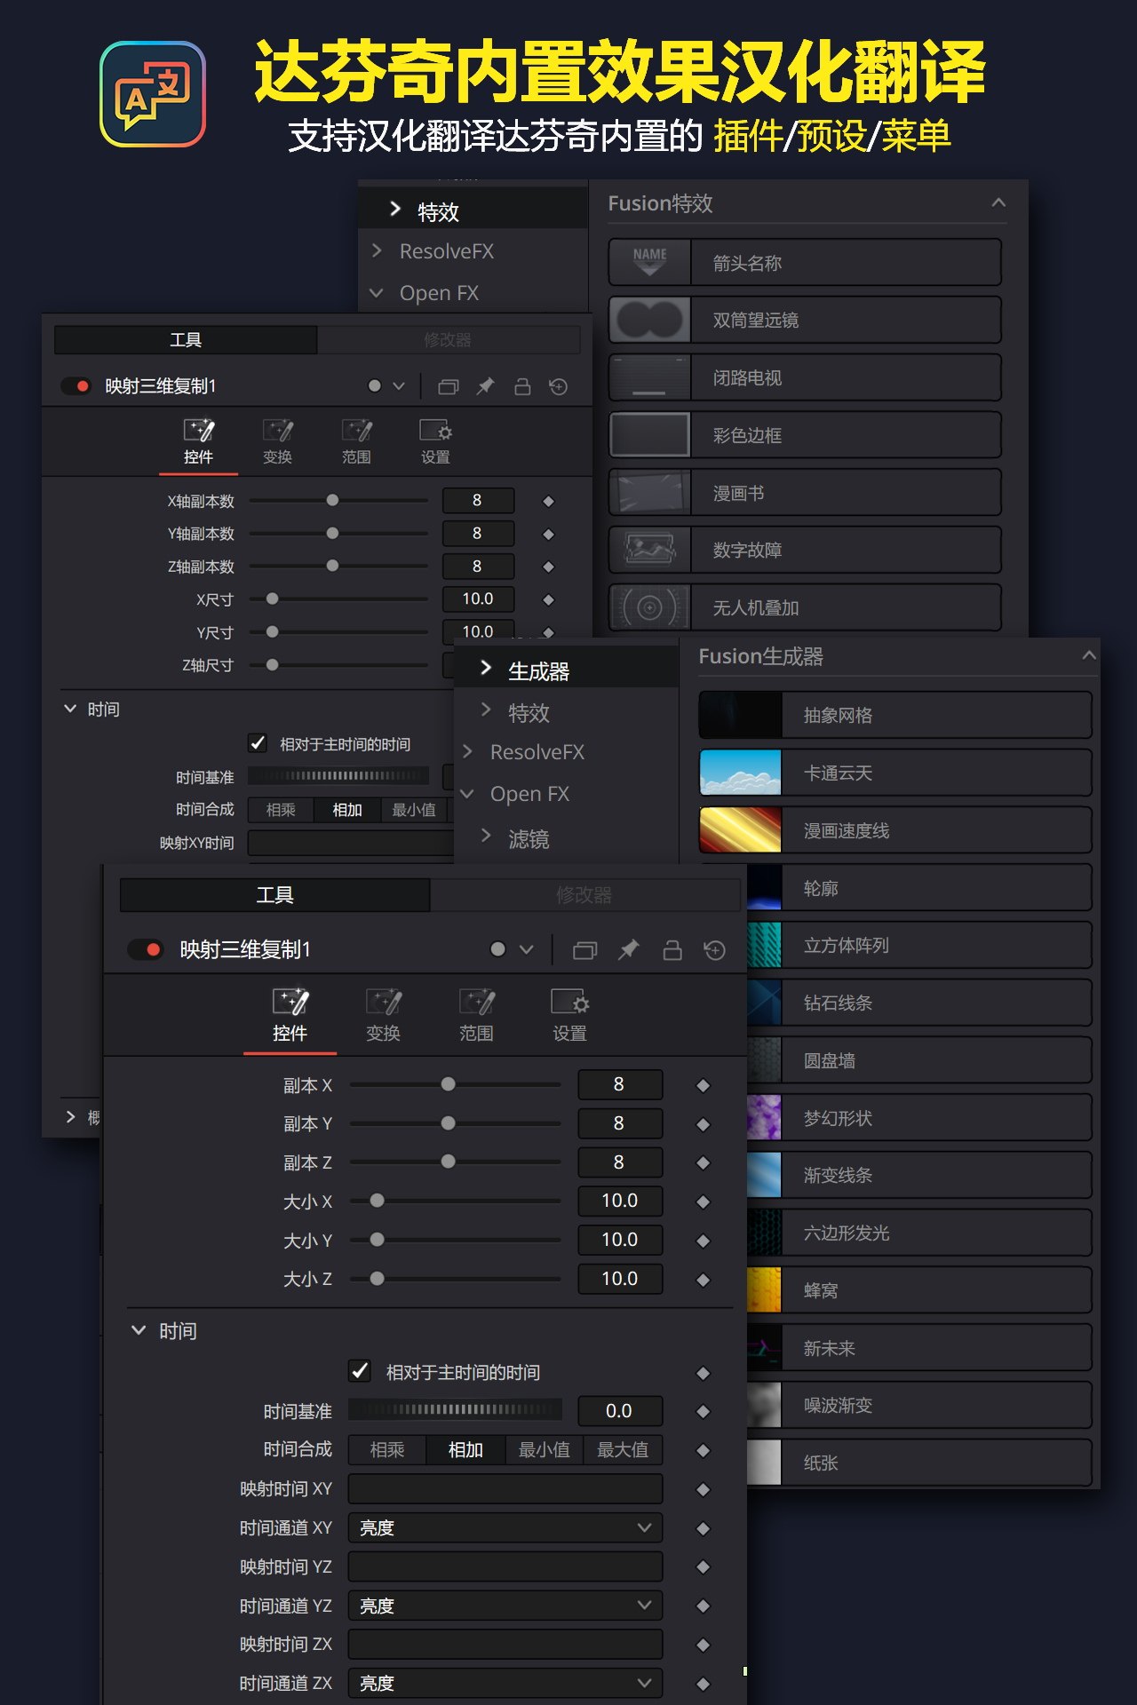1137x1705 pixels.
Task: Expand the 生成器 category arrow
Action: coord(486,668)
